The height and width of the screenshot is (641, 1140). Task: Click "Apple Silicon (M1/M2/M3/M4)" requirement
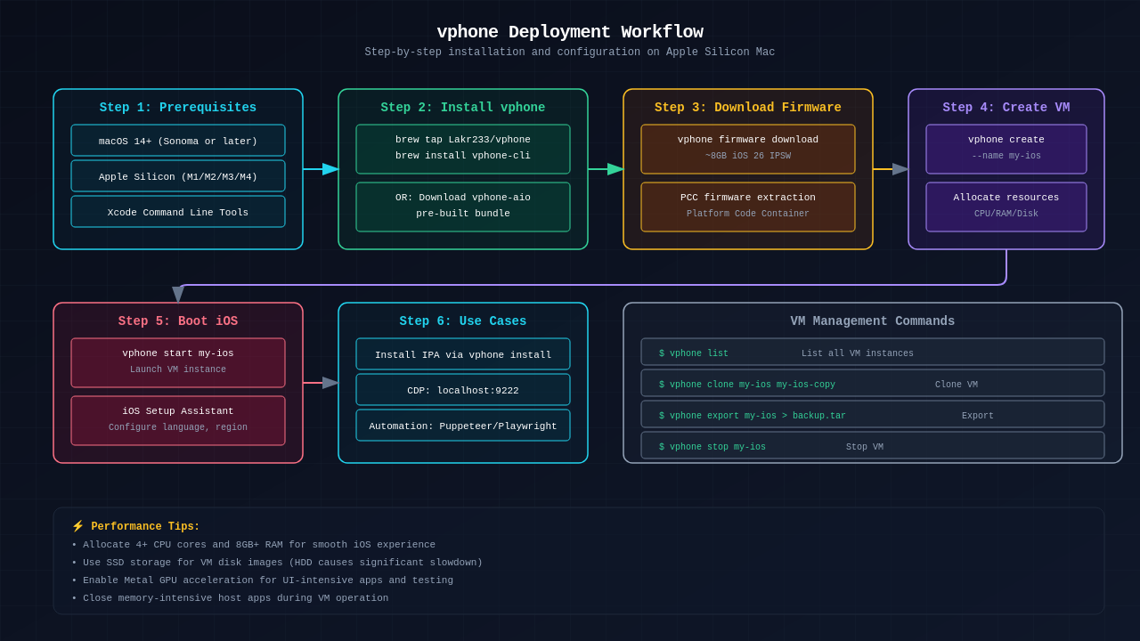tap(178, 176)
